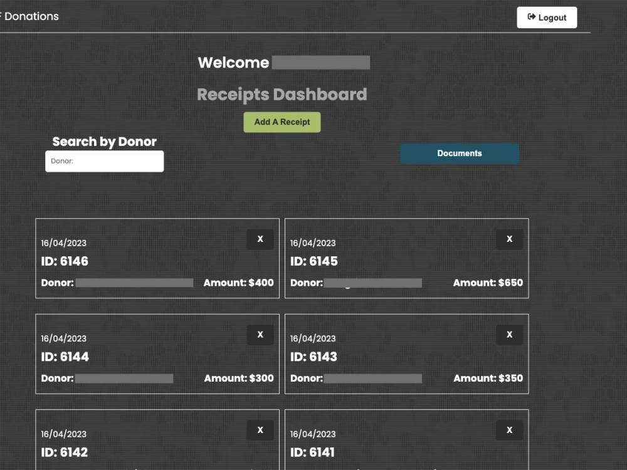
Task: Select the ID: 6143 receipt title
Action: [x=313, y=357]
